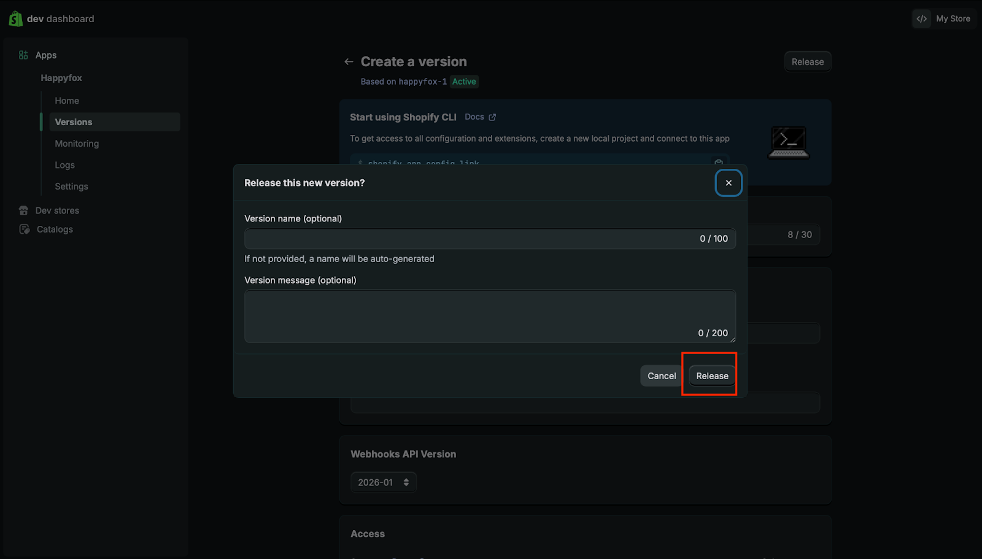Open Logs from the sidebar
Screen dimensions: 982x559
click(64, 165)
